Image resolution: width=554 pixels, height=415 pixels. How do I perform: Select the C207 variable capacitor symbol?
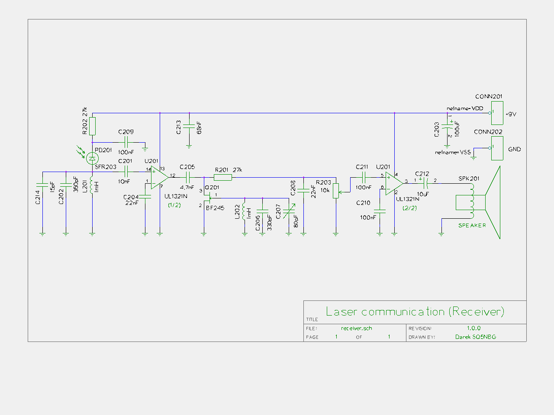[289, 212]
